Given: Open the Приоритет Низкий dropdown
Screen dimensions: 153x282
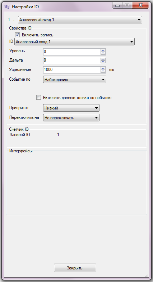Looking at the screenshot, I should pos(71,108).
